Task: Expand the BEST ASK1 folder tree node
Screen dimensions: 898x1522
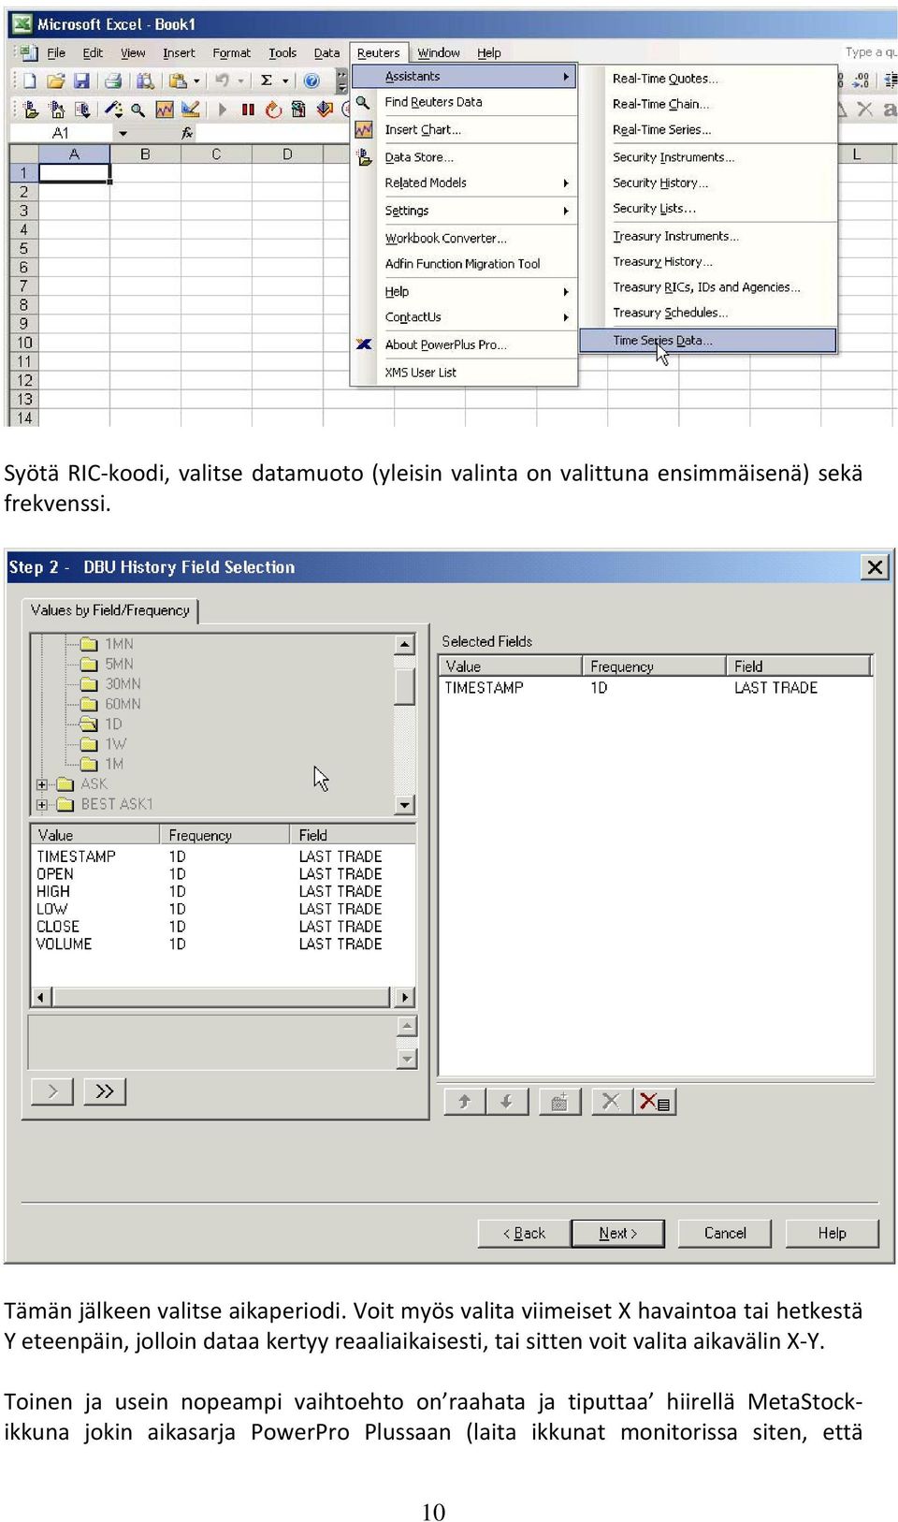Action: pos(41,804)
